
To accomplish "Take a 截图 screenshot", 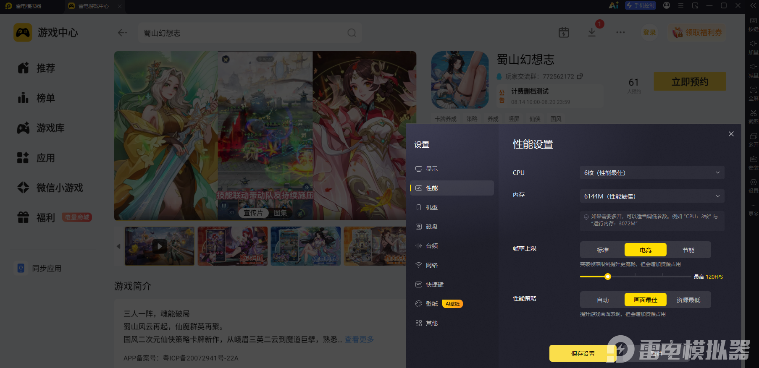I will (753, 117).
